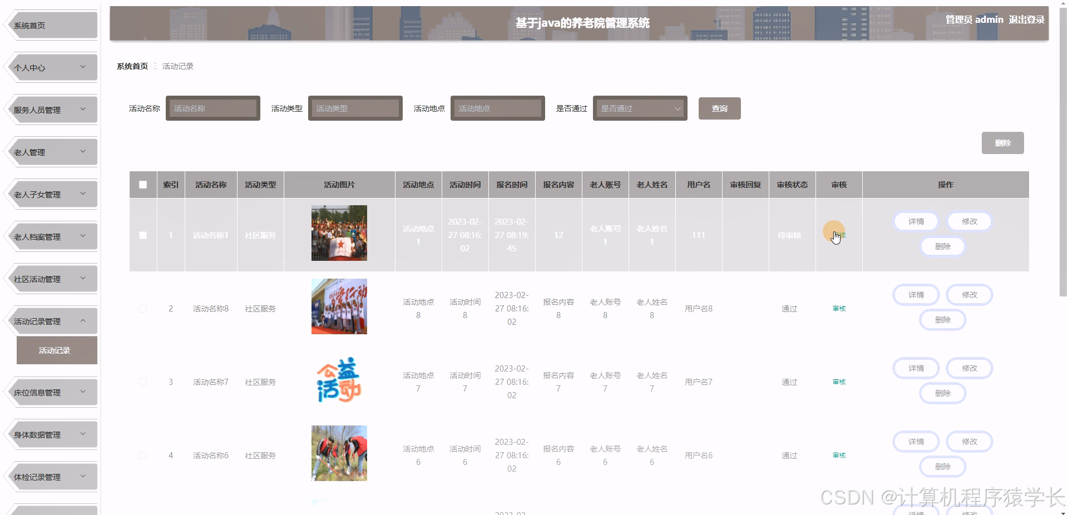Click 系统首页 in the breadcrumb
1068x515 pixels.
[132, 66]
